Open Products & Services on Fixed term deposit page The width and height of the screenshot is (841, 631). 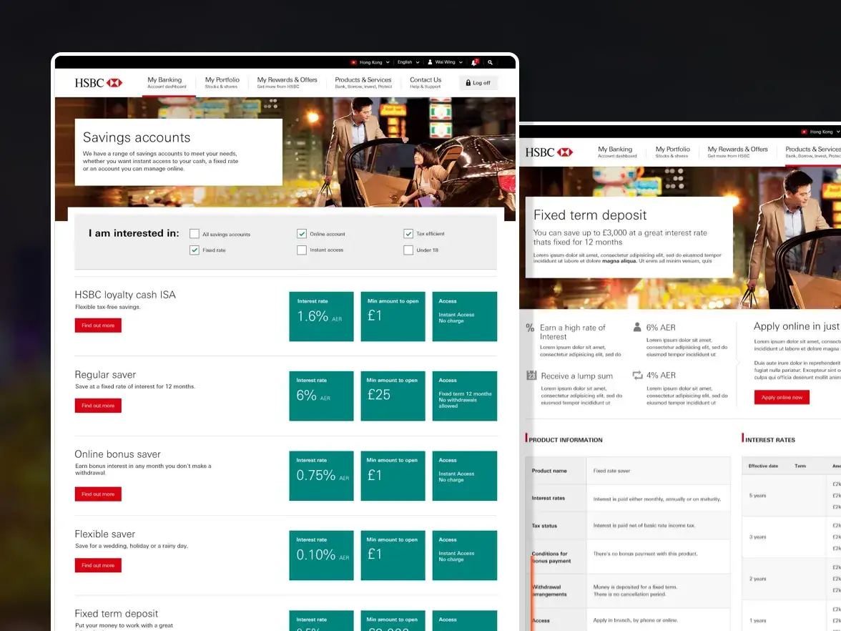point(813,152)
